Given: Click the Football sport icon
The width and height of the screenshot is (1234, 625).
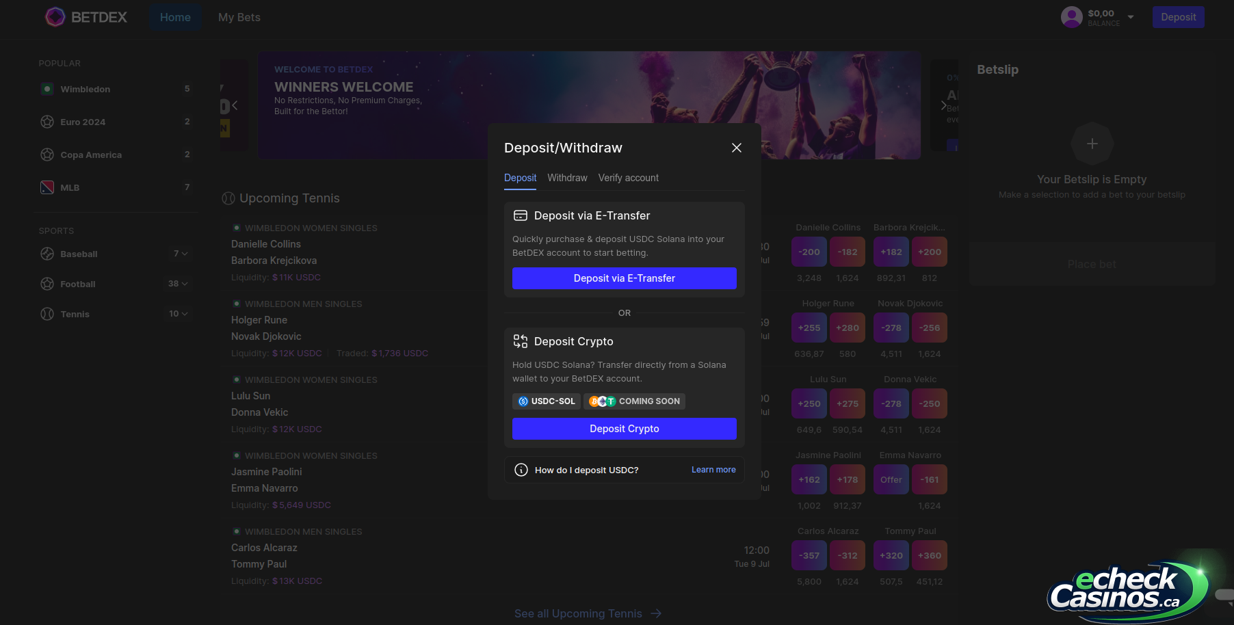Looking at the screenshot, I should point(47,284).
